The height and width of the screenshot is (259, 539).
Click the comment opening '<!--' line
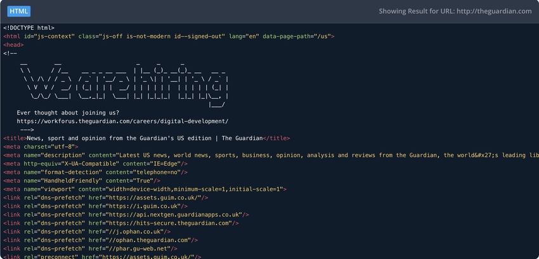click(10, 53)
